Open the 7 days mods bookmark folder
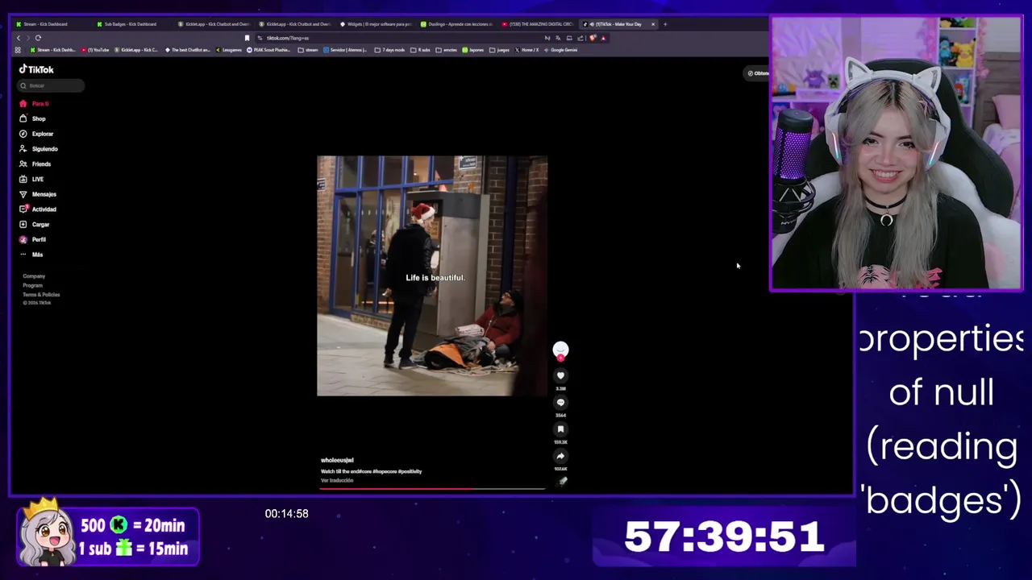 click(x=389, y=50)
